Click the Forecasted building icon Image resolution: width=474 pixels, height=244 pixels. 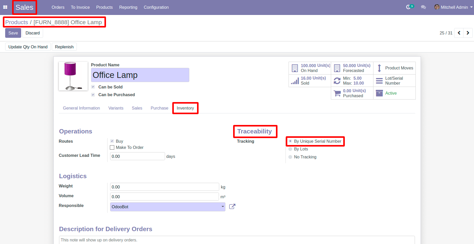pyautogui.click(x=337, y=68)
